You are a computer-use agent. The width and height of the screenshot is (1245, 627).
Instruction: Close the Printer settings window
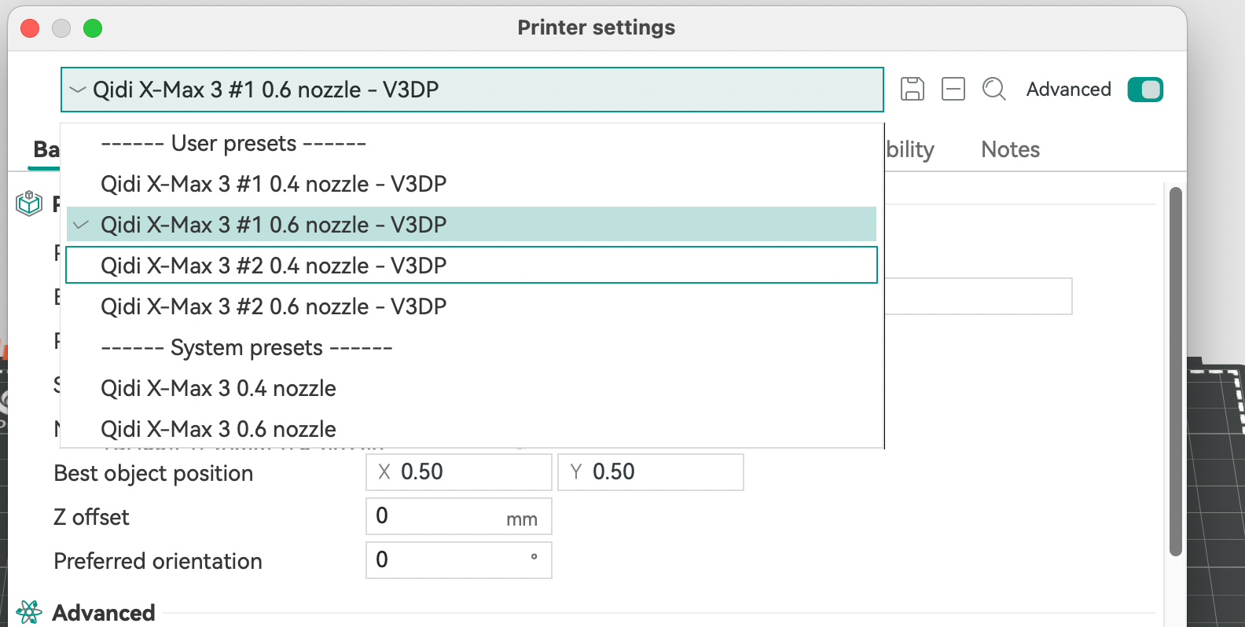click(x=30, y=28)
